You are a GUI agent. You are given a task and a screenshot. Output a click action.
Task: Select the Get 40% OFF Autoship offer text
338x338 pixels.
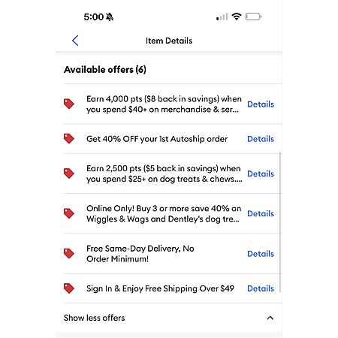click(x=157, y=139)
